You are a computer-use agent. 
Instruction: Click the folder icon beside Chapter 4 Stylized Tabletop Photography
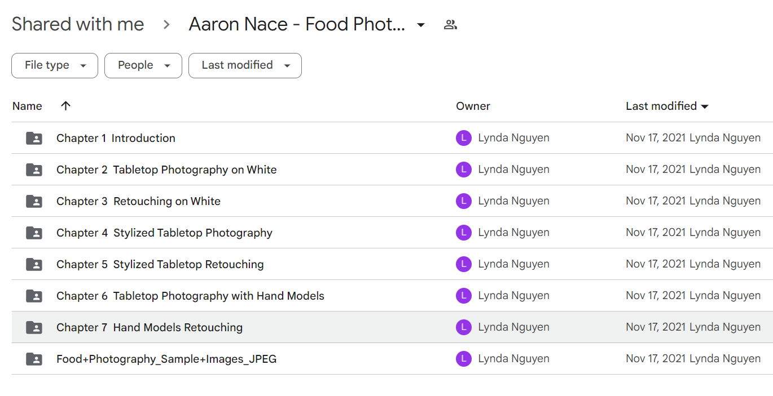34,233
